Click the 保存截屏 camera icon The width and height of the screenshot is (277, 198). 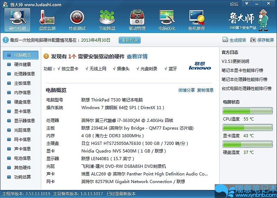coord(253,40)
